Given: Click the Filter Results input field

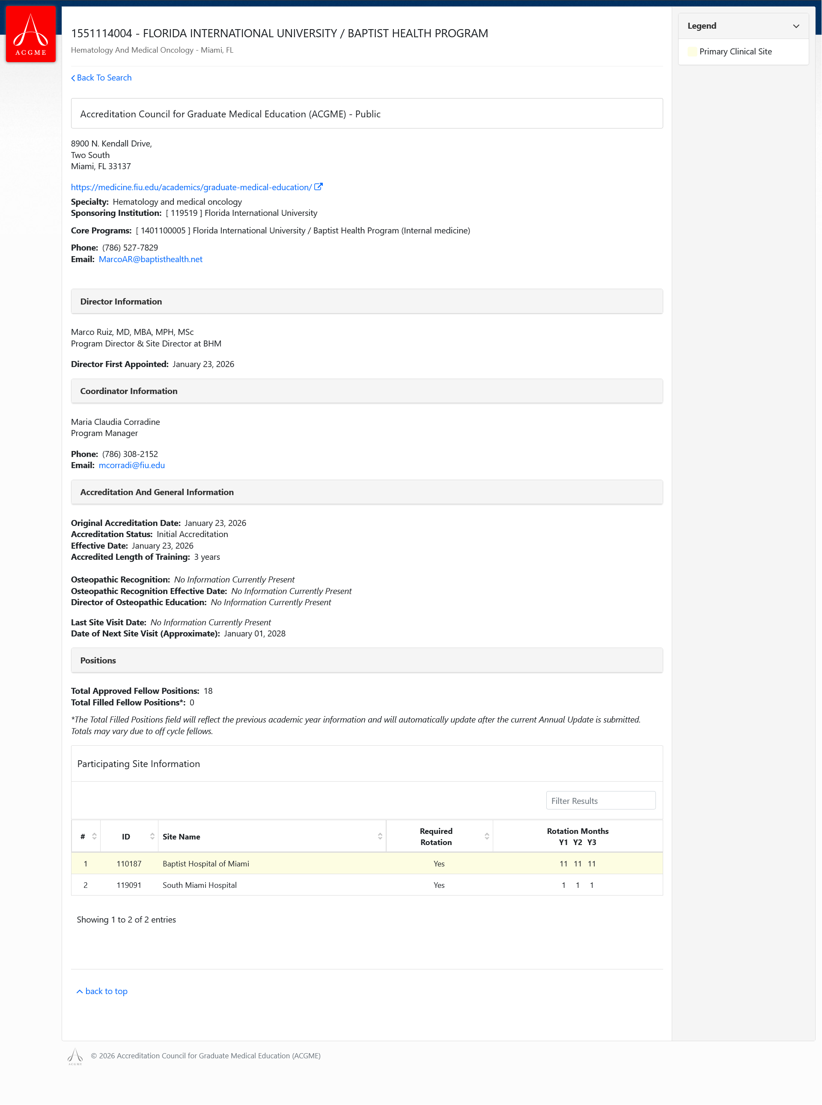Looking at the screenshot, I should 600,800.
